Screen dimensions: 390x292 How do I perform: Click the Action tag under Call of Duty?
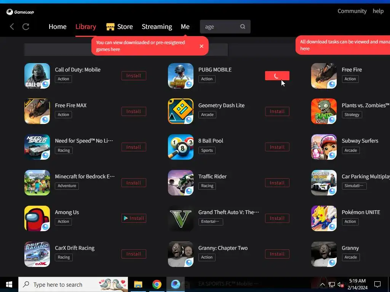tap(64, 79)
